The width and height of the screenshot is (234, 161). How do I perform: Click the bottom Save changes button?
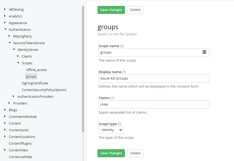[111, 153]
